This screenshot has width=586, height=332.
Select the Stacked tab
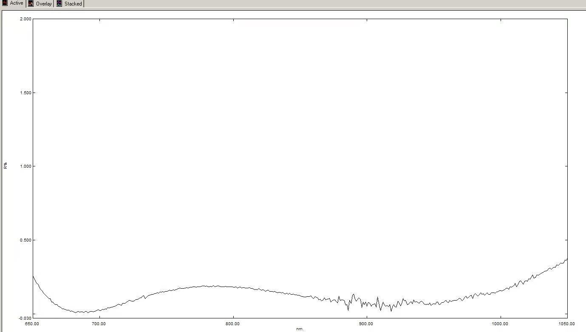pyautogui.click(x=73, y=4)
